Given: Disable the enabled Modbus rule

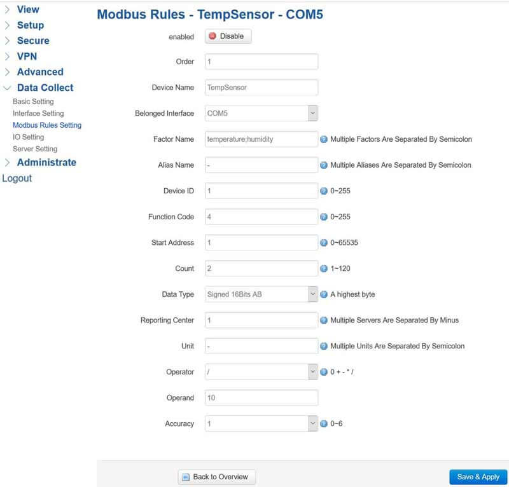Looking at the screenshot, I should pyautogui.click(x=227, y=37).
